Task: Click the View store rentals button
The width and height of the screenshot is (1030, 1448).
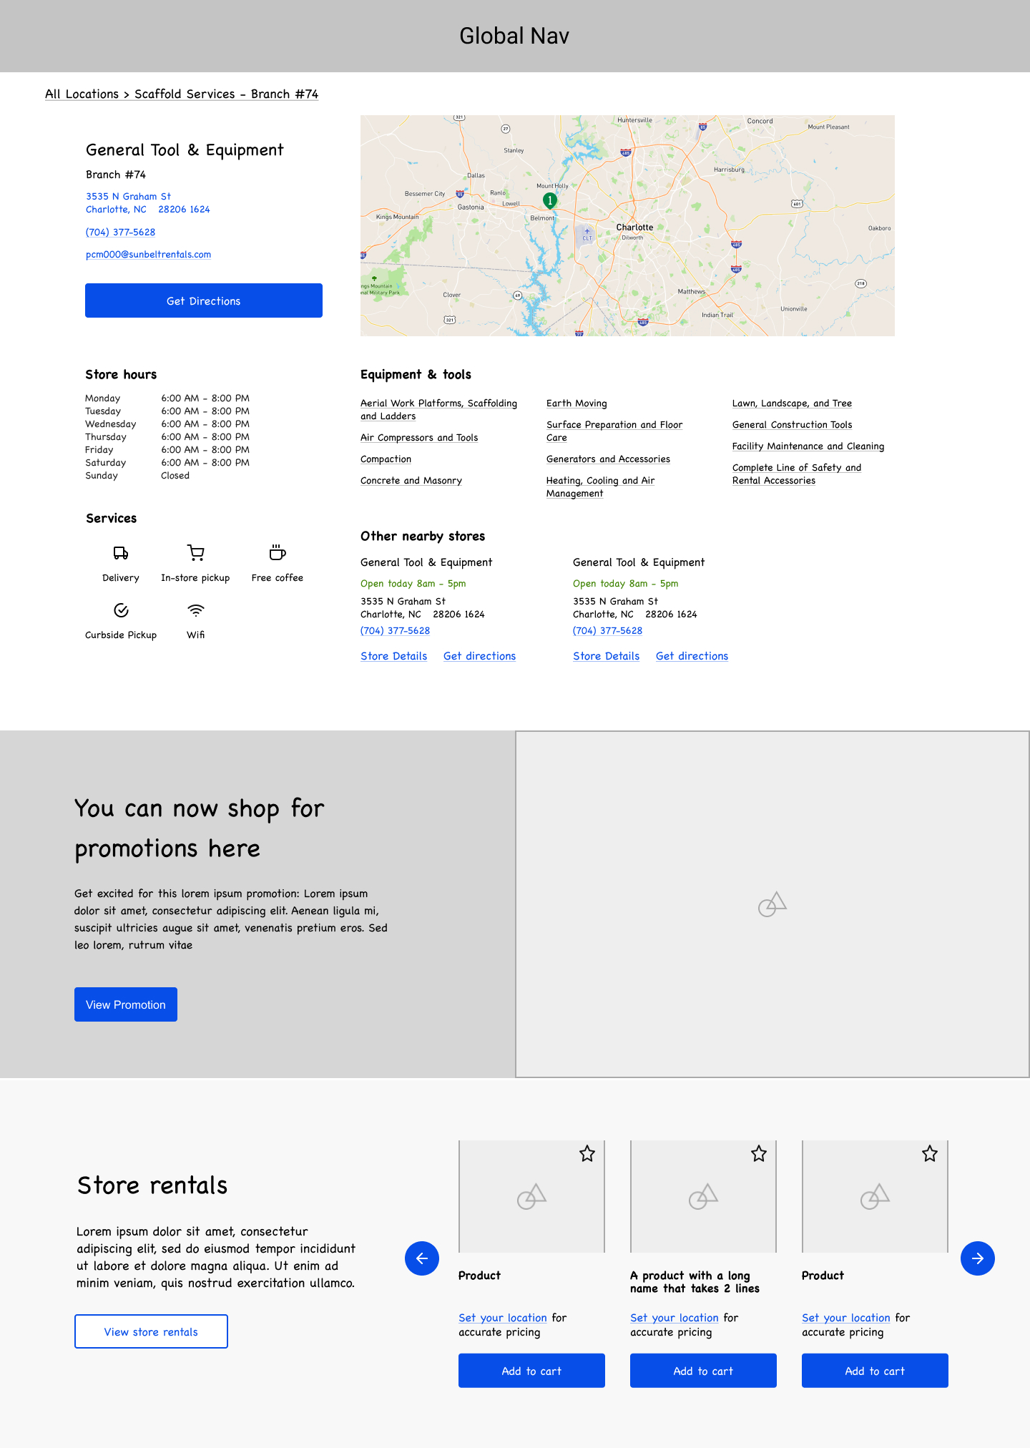Action: (x=151, y=1331)
